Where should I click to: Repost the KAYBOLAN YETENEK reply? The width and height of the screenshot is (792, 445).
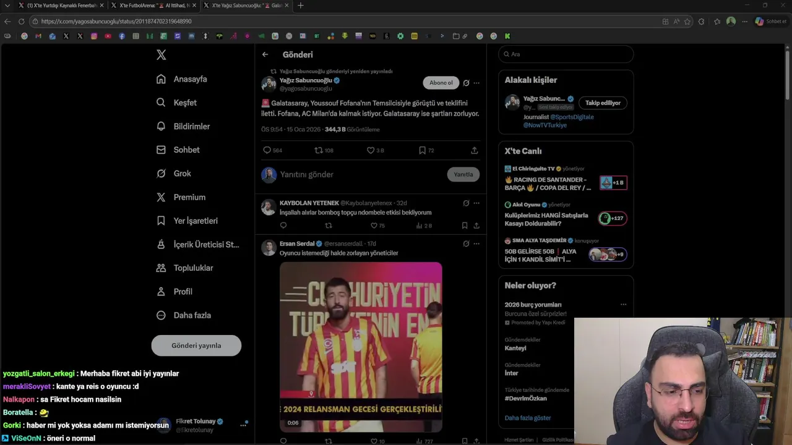(329, 226)
